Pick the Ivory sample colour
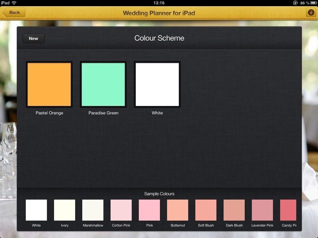The width and height of the screenshot is (318, 238). point(65,210)
